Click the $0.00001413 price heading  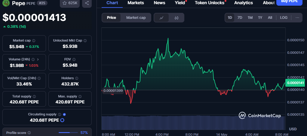tap(34, 18)
